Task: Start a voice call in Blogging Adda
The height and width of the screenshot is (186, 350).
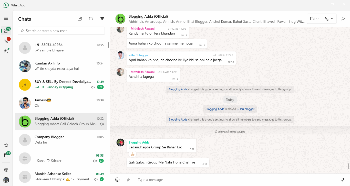Action: 327,19
